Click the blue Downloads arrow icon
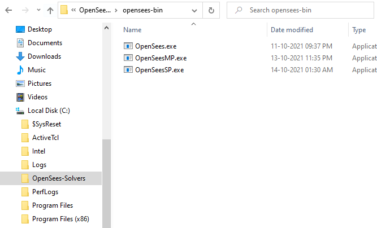Screen dimensions: 377x228 pyautogui.click(x=20, y=56)
